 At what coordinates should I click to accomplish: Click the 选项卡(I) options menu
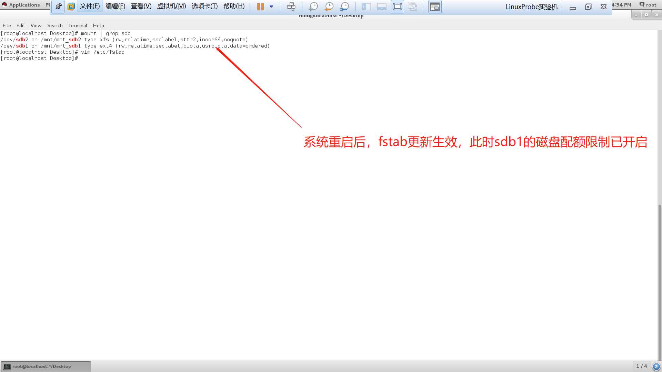[204, 6]
